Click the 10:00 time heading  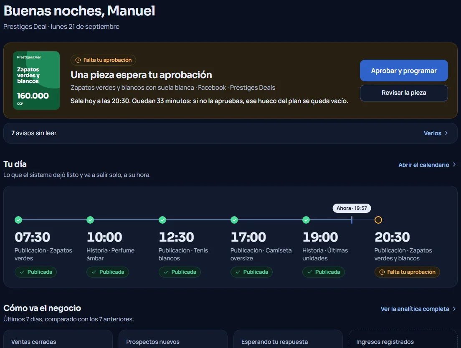(x=104, y=237)
